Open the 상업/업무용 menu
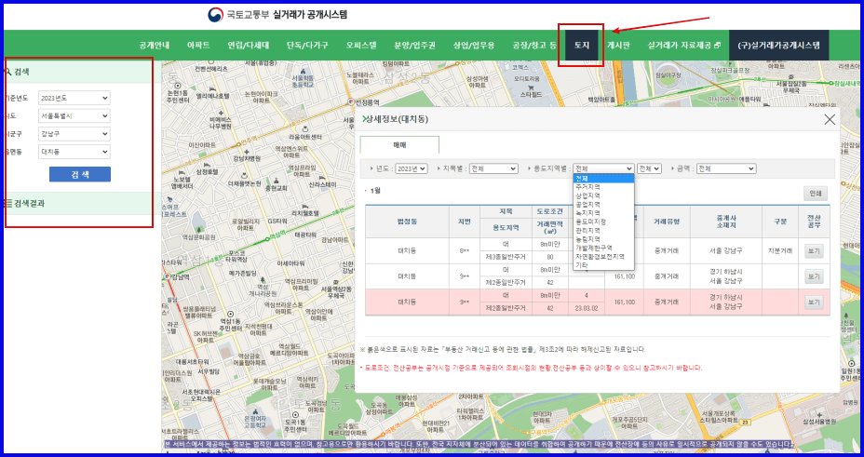 click(x=474, y=46)
